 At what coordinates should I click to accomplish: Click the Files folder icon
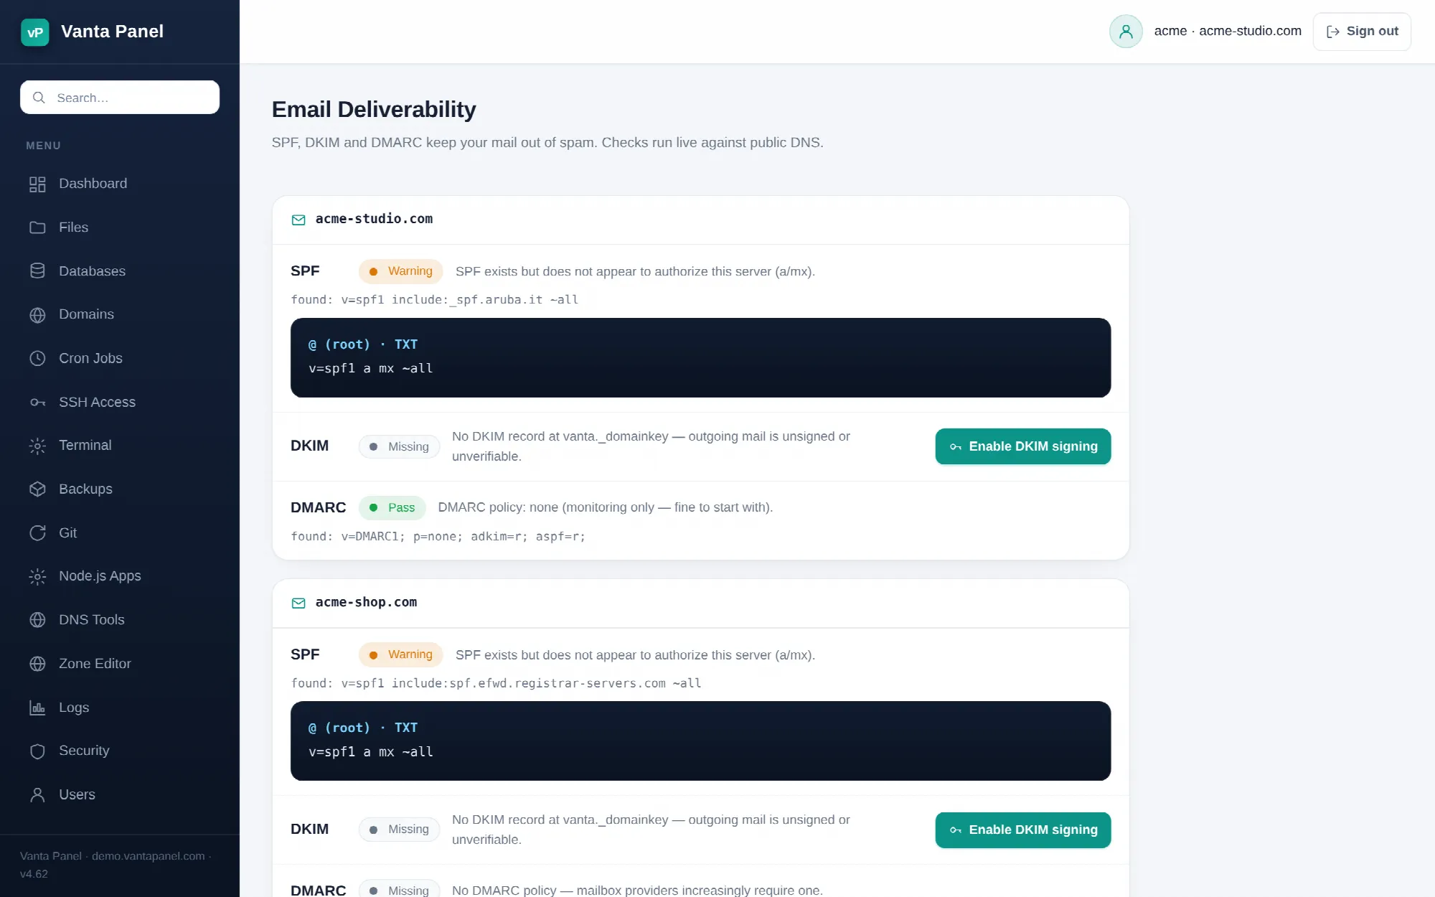37,227
